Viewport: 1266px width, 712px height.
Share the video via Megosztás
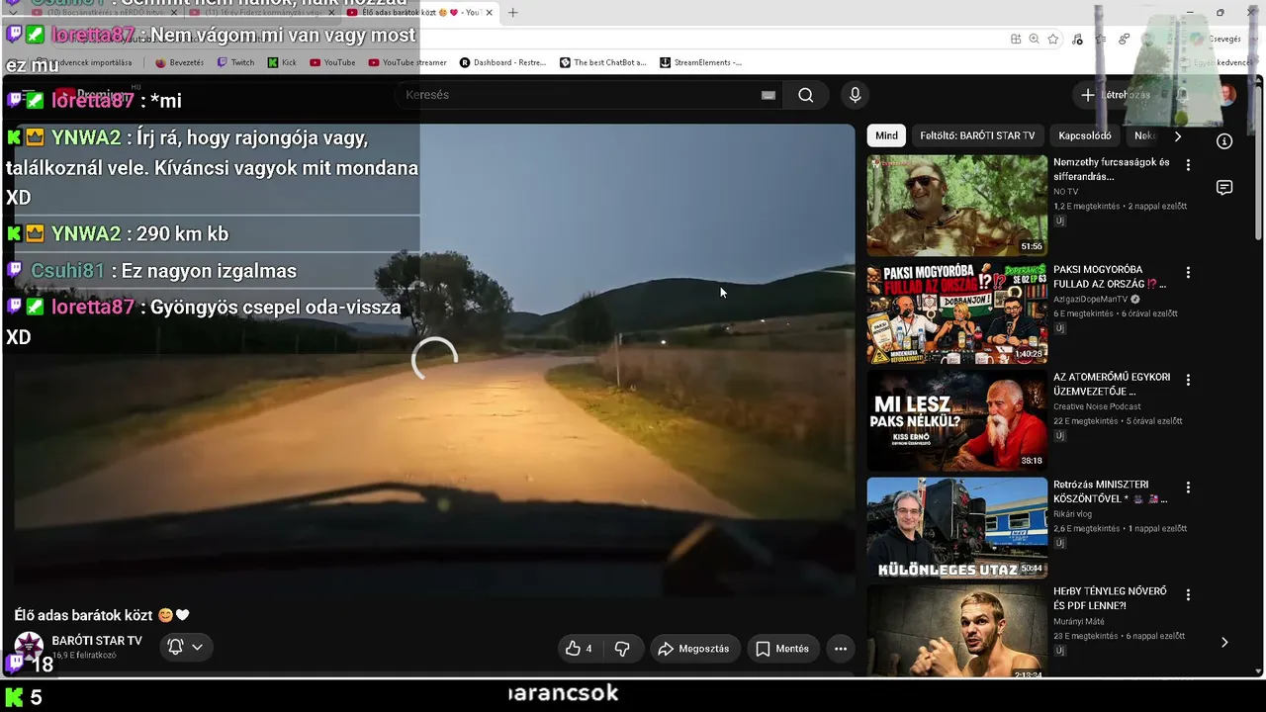pyautogui.click(x=693, y=649)
